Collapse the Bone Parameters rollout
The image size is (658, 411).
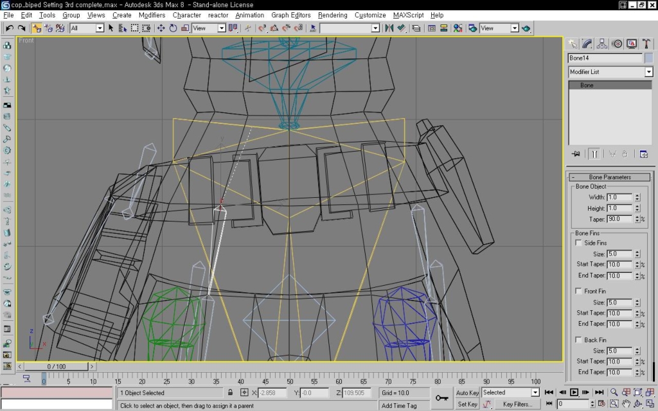click(x=609, y=177)
